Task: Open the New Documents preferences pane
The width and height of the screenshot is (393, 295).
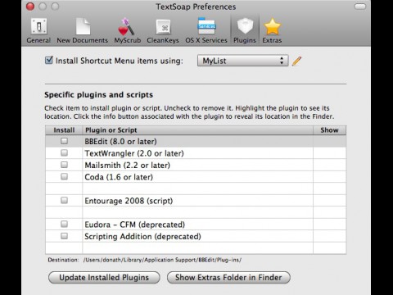Action: point(83,30)
